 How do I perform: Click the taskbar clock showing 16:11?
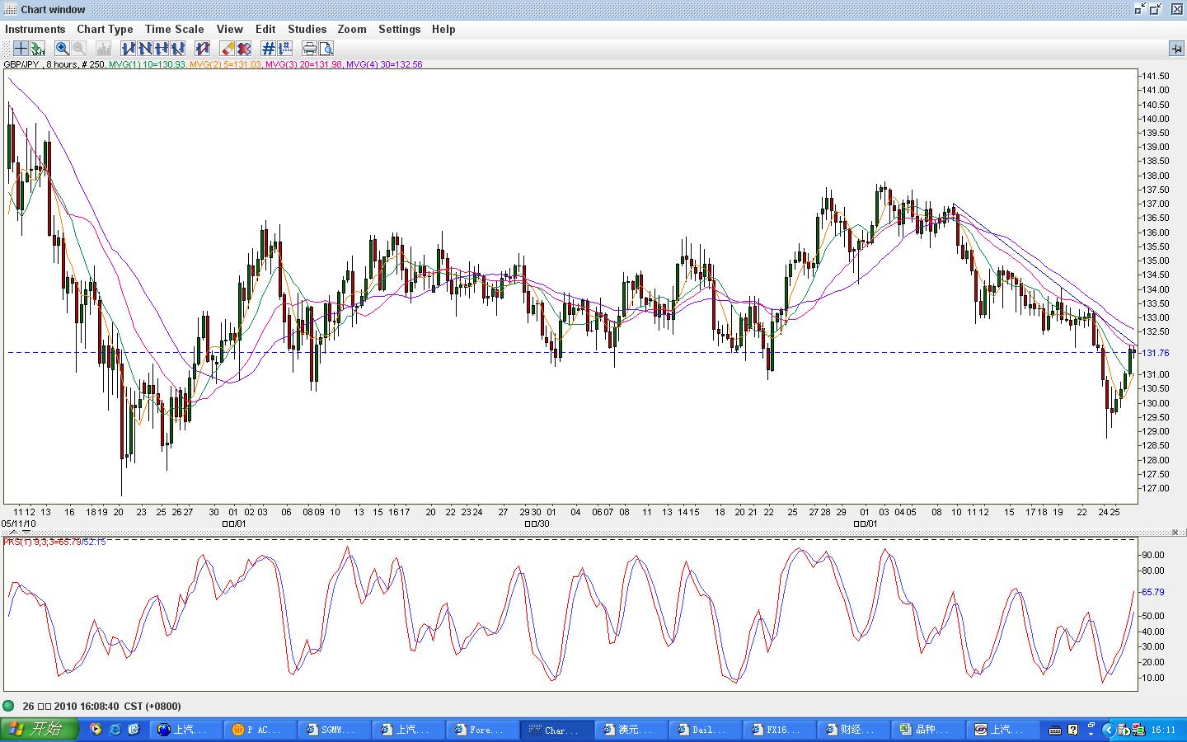1163,730
